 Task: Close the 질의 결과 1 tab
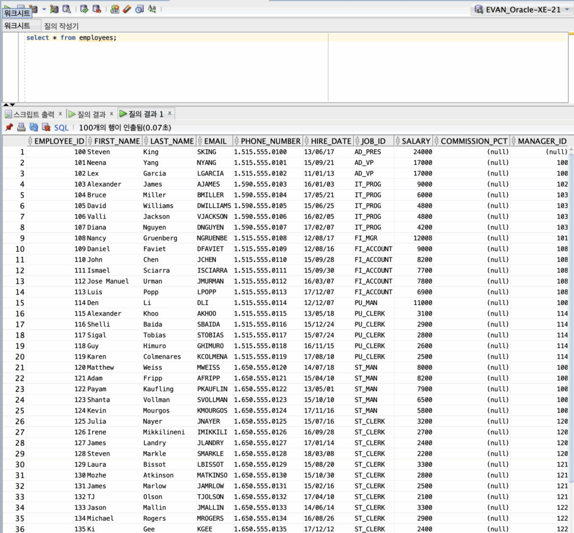170,113
